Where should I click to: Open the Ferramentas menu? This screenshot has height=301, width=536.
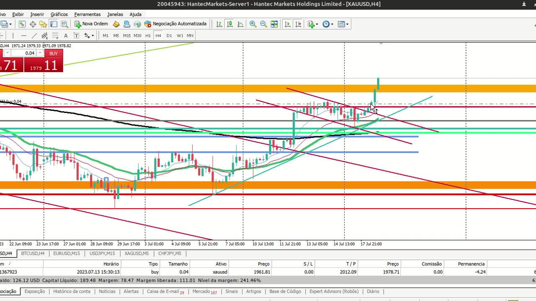(x=88, y=14)
